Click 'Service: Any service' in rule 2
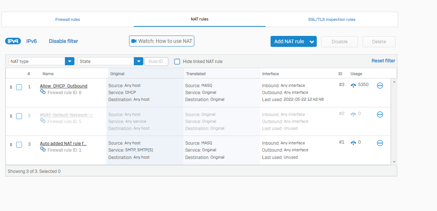This screenshot has width=437, height=211. [127, 121]
